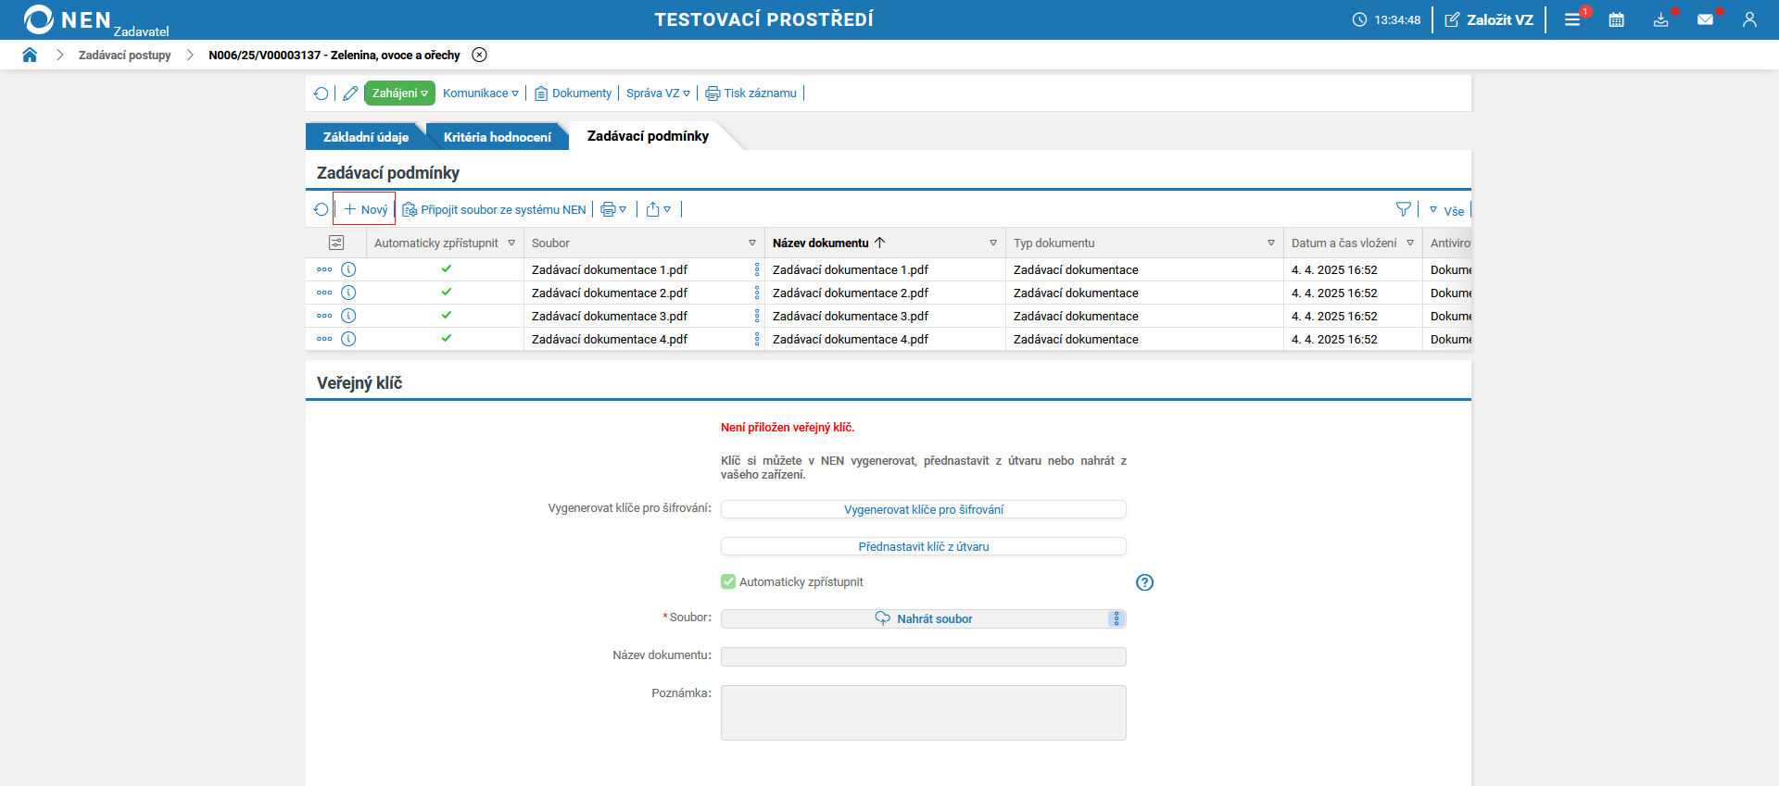Click the Nový button
Image resolution: width=1779 pixels, height=786 pixels.
coord(365,210)
